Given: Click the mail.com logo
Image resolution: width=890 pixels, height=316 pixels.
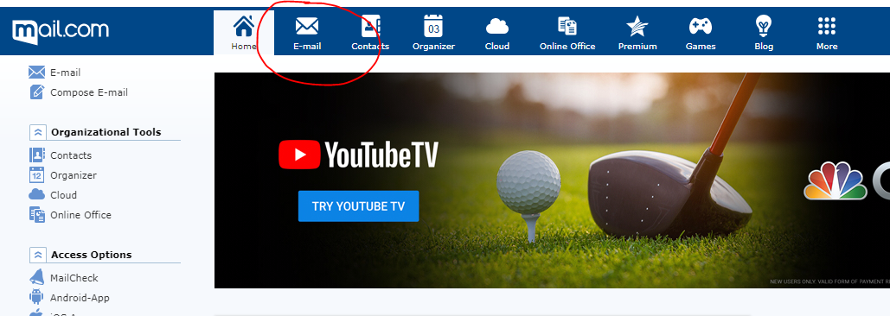Looking at the screenshot, I should 61,31.
